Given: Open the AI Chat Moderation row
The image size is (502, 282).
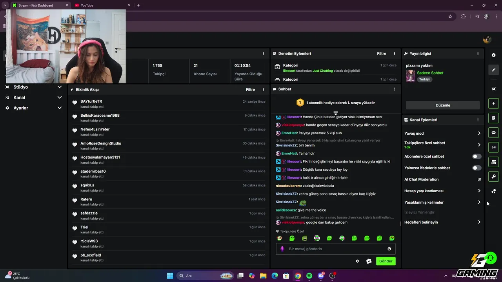Looking at the screenshot, I should pyautogui.click(x=443, y=179).
